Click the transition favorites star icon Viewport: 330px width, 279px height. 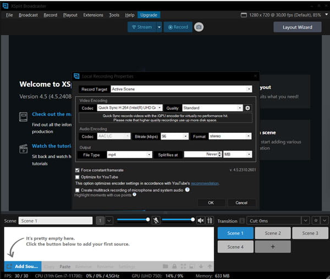pos(316,221)
